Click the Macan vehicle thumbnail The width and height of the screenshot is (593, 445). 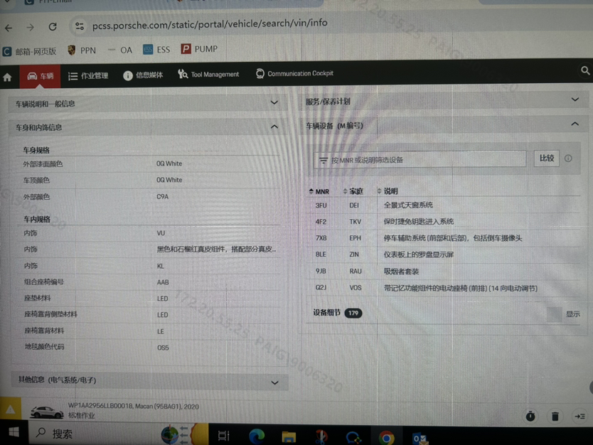point(46,412)
